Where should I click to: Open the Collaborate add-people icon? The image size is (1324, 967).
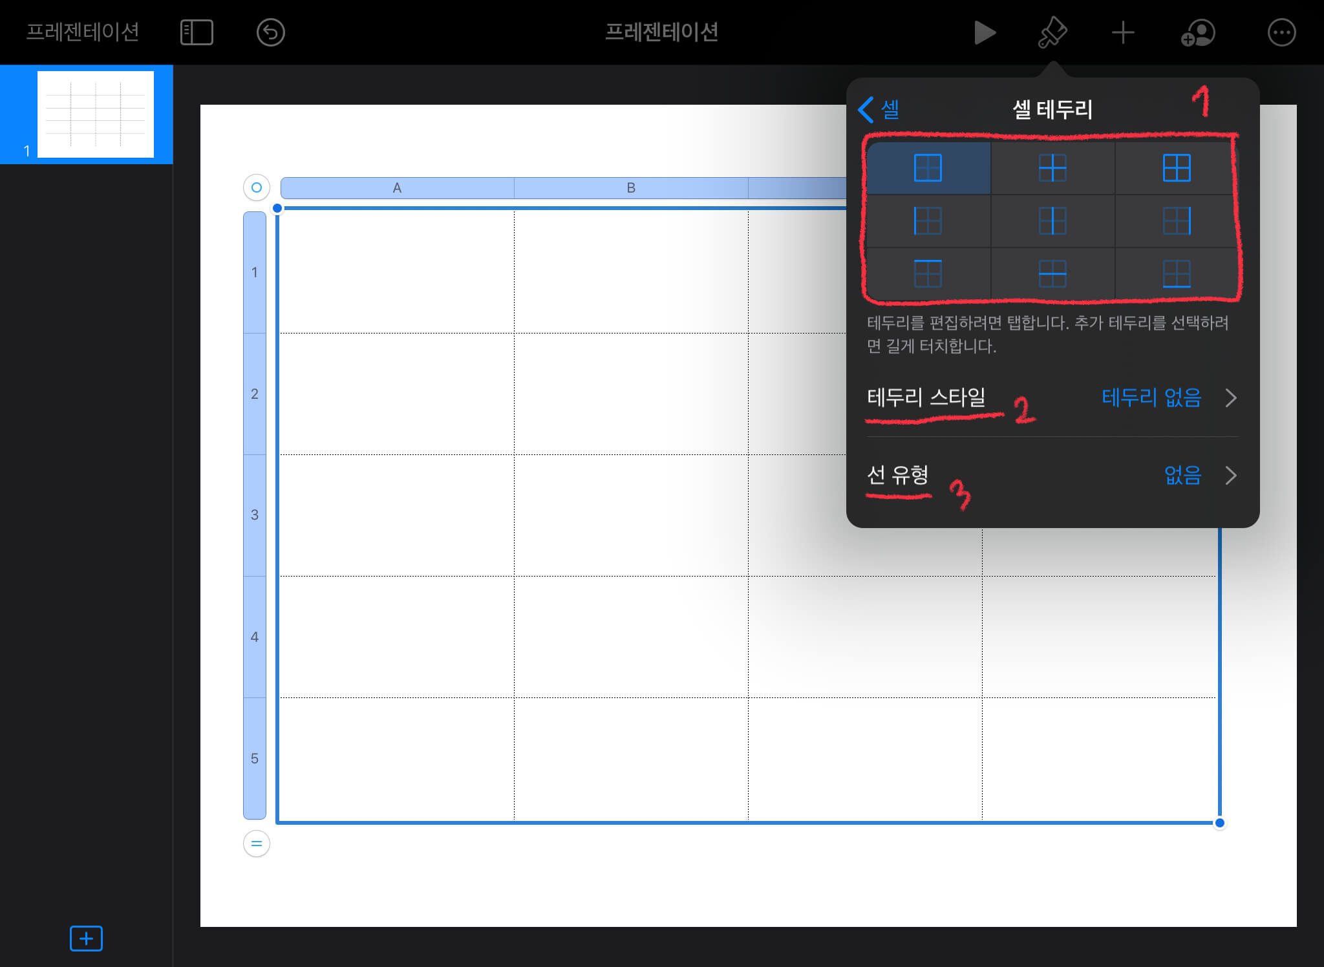point(1198,32)
